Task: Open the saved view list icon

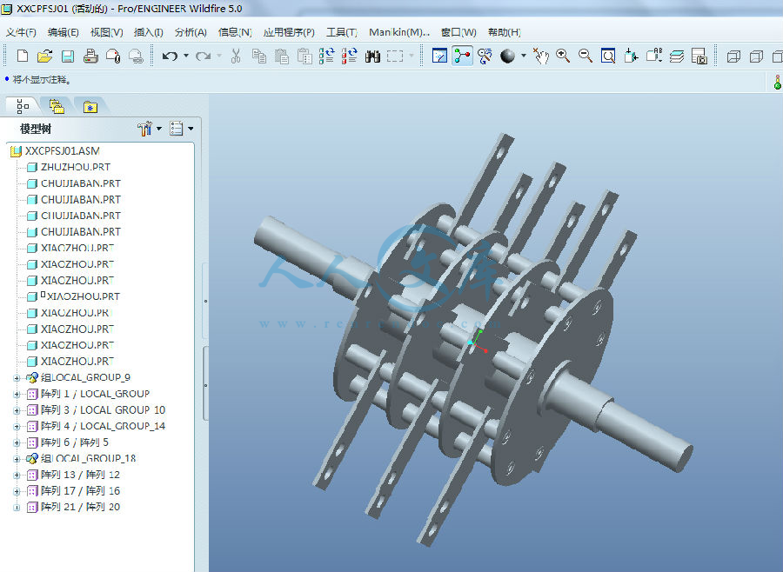Action: click(654, 56)
